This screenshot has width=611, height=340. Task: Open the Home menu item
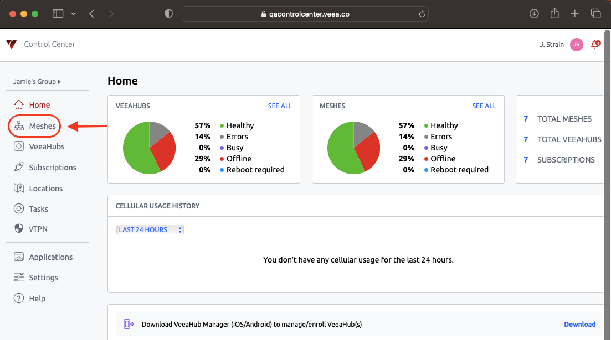39,105
